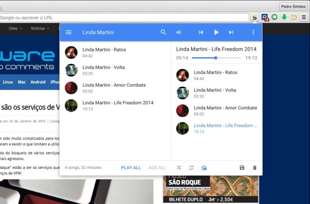Click the PLAY ALL button
This screenshot has width=310, height=204.
pos(131,168)
